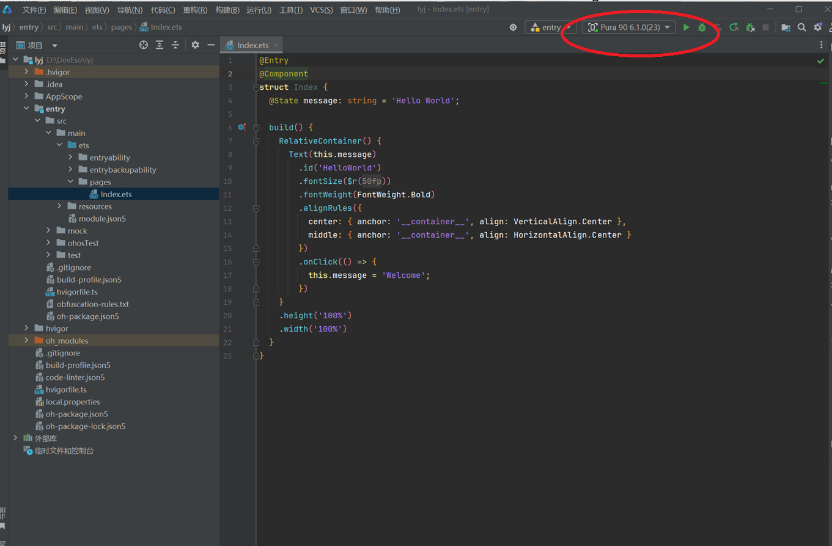Fold the onClick block at line 16
The image size is (832, 546).
point(256,262)
